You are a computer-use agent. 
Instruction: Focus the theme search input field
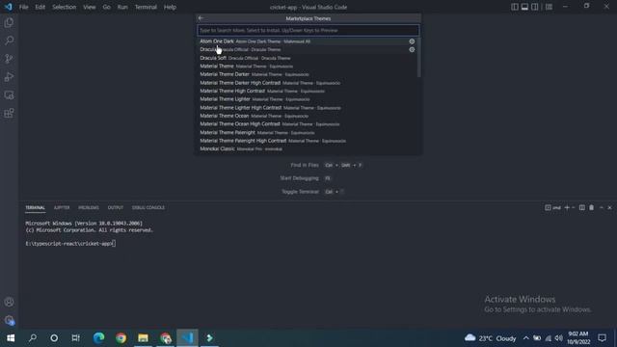(x=308, y=30)
